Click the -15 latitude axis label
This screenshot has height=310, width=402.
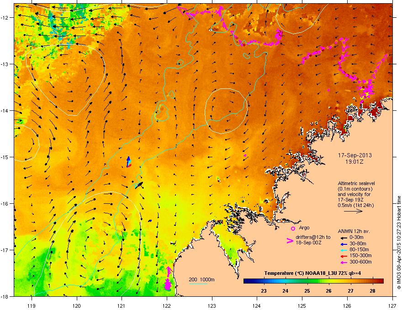coord(5,157)
